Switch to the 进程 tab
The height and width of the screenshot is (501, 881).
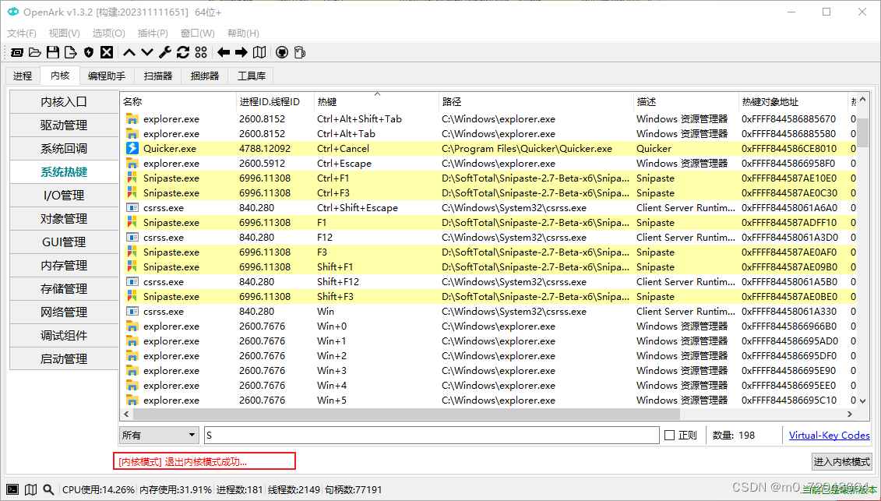click(x=23, y=76)
